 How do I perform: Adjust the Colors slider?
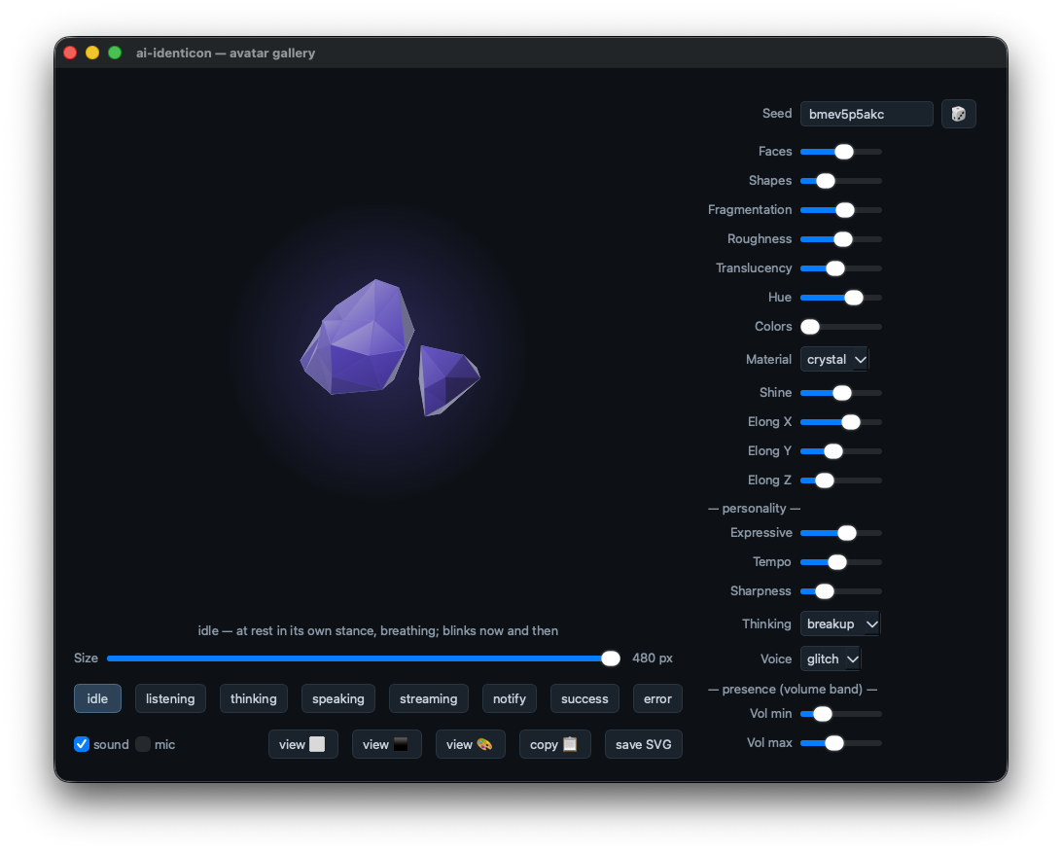tap(840, 327)
